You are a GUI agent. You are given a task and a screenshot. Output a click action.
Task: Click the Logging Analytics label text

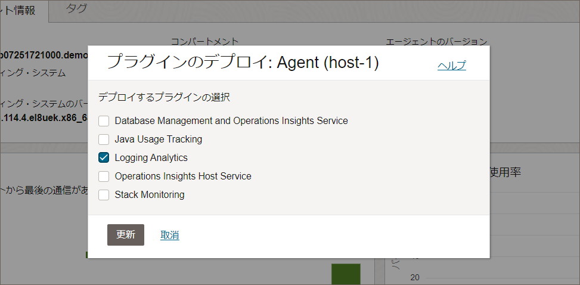[x=151, y=158]
